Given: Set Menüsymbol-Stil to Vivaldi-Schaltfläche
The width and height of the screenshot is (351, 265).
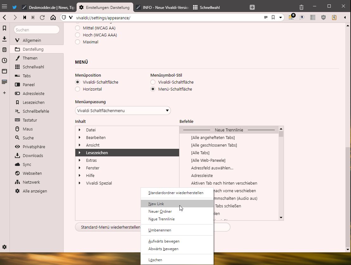Looking at the screenshot, I should point(153,82).
